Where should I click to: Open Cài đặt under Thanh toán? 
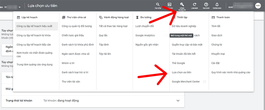[215, 63]
